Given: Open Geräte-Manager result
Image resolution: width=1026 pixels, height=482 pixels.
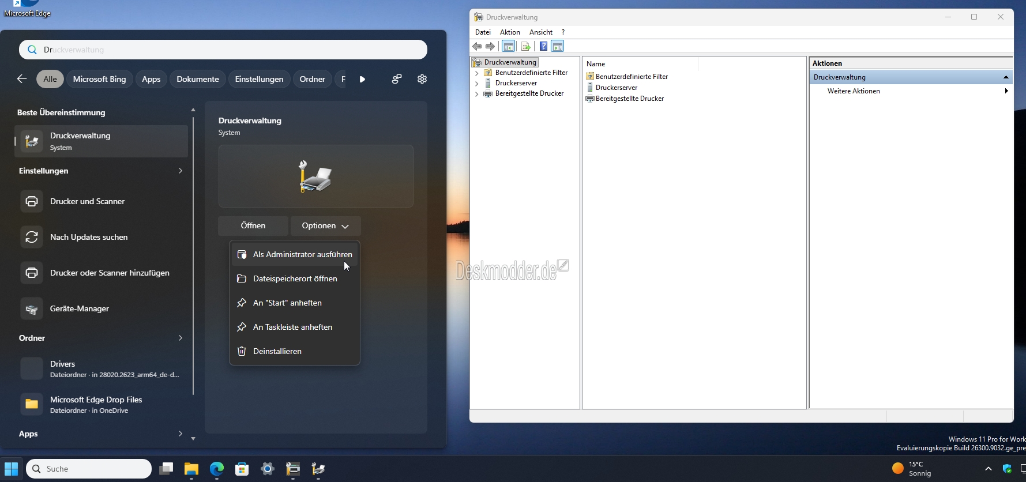Looking at the screenshot, I should point(102,308).
